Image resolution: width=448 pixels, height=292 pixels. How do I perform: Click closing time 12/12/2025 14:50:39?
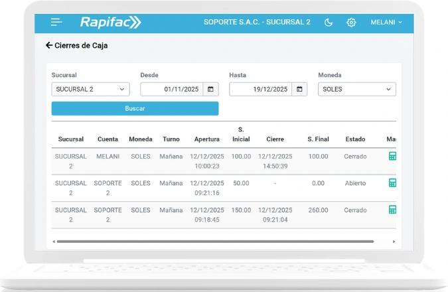click(x=275, y=161)
